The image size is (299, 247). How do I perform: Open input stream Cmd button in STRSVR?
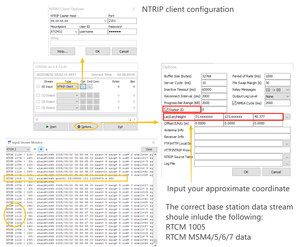click(90, 87)
